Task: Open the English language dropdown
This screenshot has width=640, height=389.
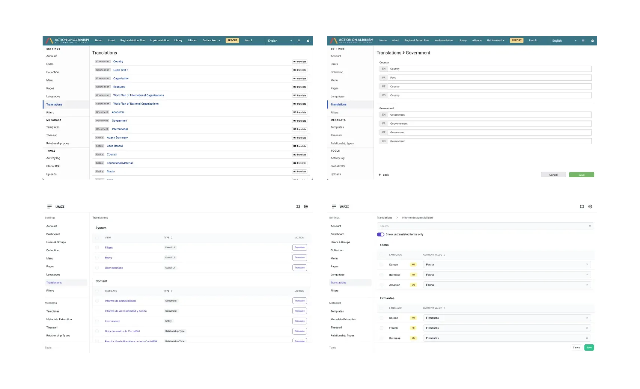Action: 280,41
